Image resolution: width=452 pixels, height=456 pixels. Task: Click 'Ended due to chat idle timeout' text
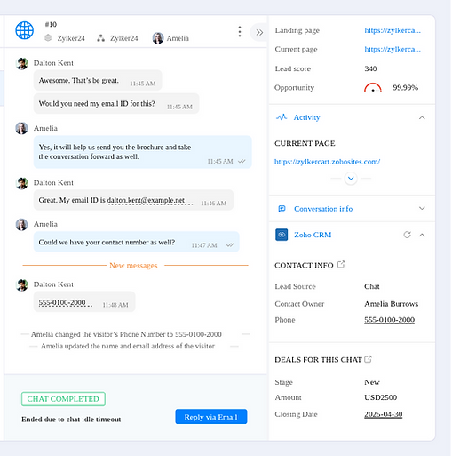[x=71, y=419]
